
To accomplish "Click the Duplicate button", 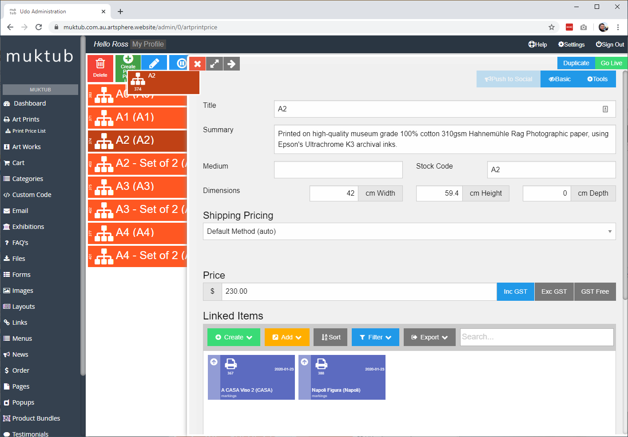I will click(x=576, y=63).
